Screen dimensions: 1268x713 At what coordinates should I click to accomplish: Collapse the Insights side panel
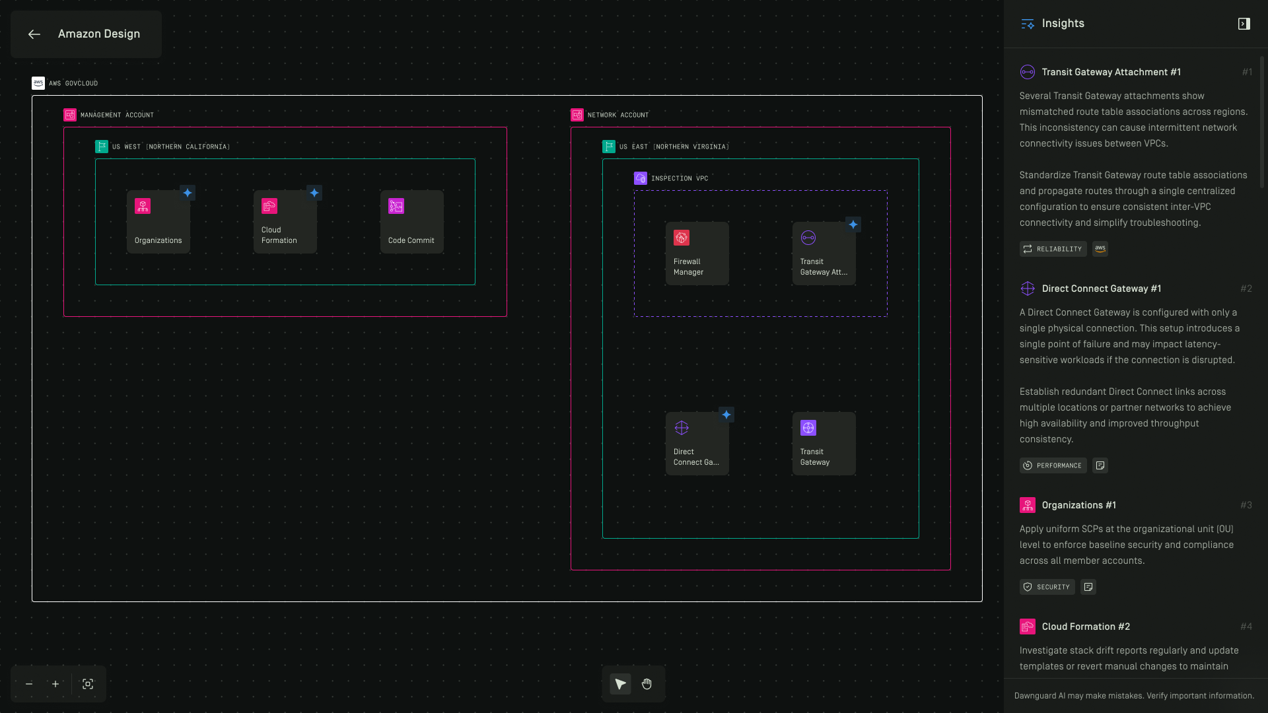pos(1244,24)
